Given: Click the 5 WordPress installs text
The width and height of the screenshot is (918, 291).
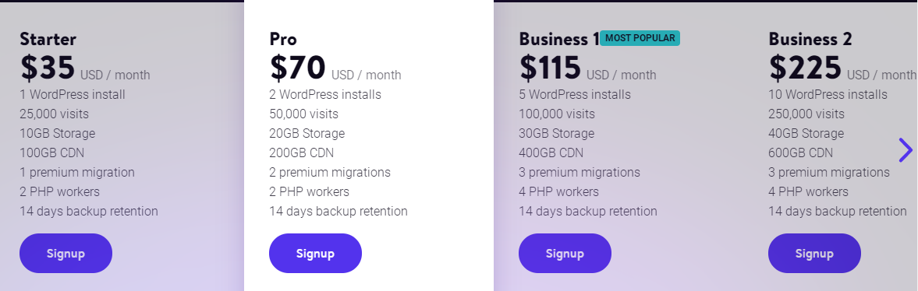Looking at the screenshot, I should [575, 95].
